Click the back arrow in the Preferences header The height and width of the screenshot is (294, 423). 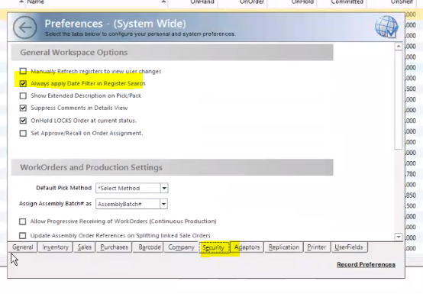(x=25, y=27)
